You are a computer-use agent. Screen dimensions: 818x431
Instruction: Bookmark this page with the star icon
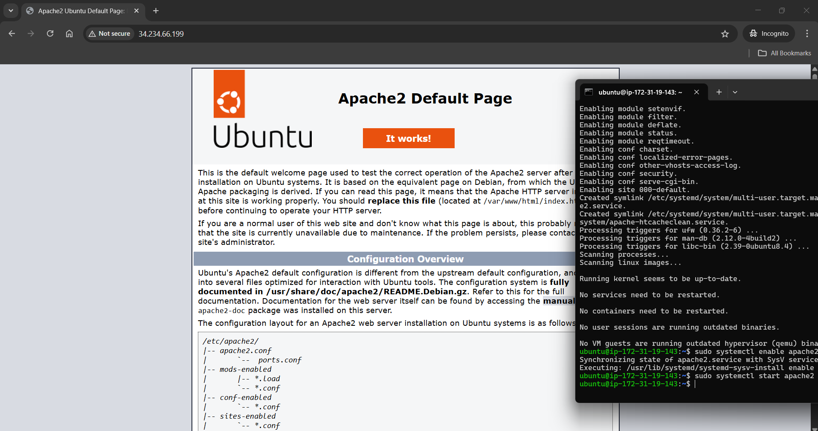pos(725,34)
